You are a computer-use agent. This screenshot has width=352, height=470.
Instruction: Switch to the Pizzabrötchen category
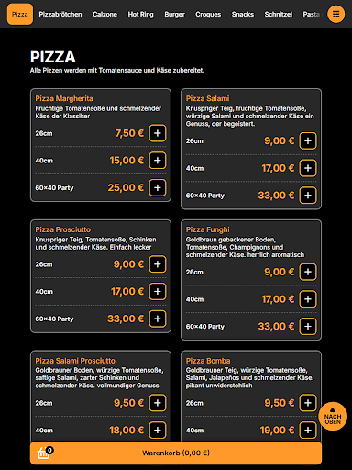click(60, 14)
